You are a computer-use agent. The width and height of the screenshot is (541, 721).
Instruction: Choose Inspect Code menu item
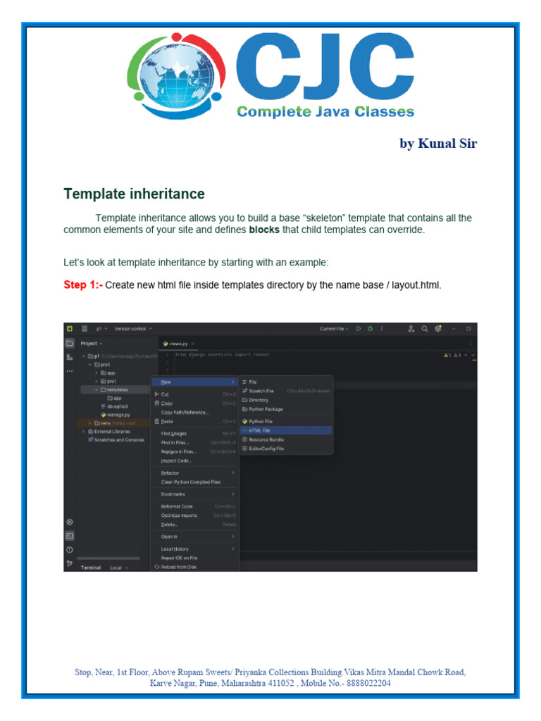point(195,460)
